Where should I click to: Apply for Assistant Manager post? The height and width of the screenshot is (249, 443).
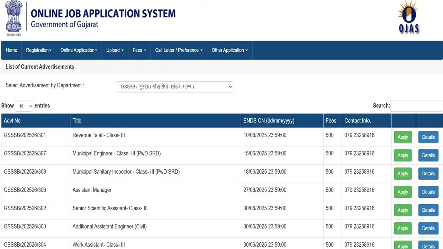point(403,192)
